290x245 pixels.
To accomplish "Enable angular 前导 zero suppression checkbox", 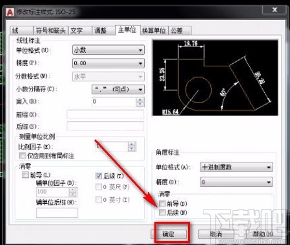I will 162,203.
